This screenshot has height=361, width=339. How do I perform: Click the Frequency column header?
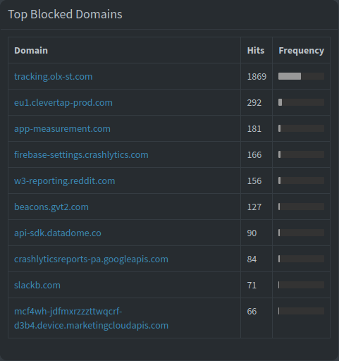click(x=301, y=51)
